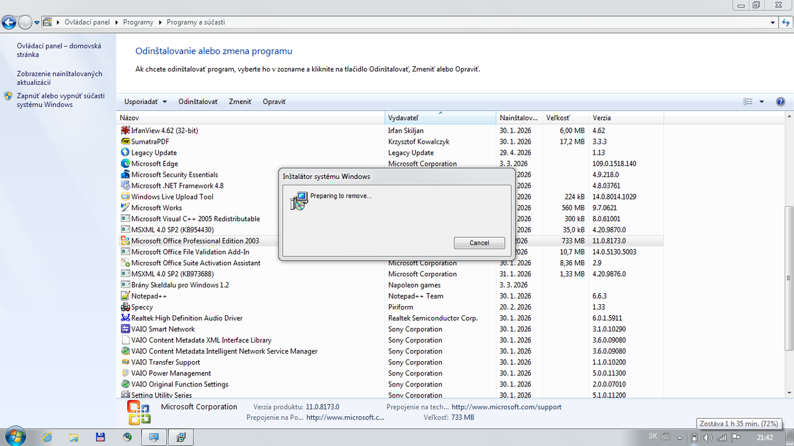
Task: Click the Microsoft Edge icon
Action: (125, 164)
